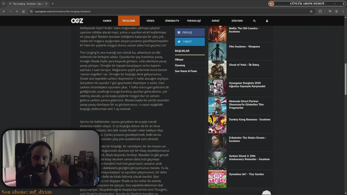This screenshot has width=347, height=195.
Task: Share the article with PAYLAŞ button
Action: tap(190, 32)
